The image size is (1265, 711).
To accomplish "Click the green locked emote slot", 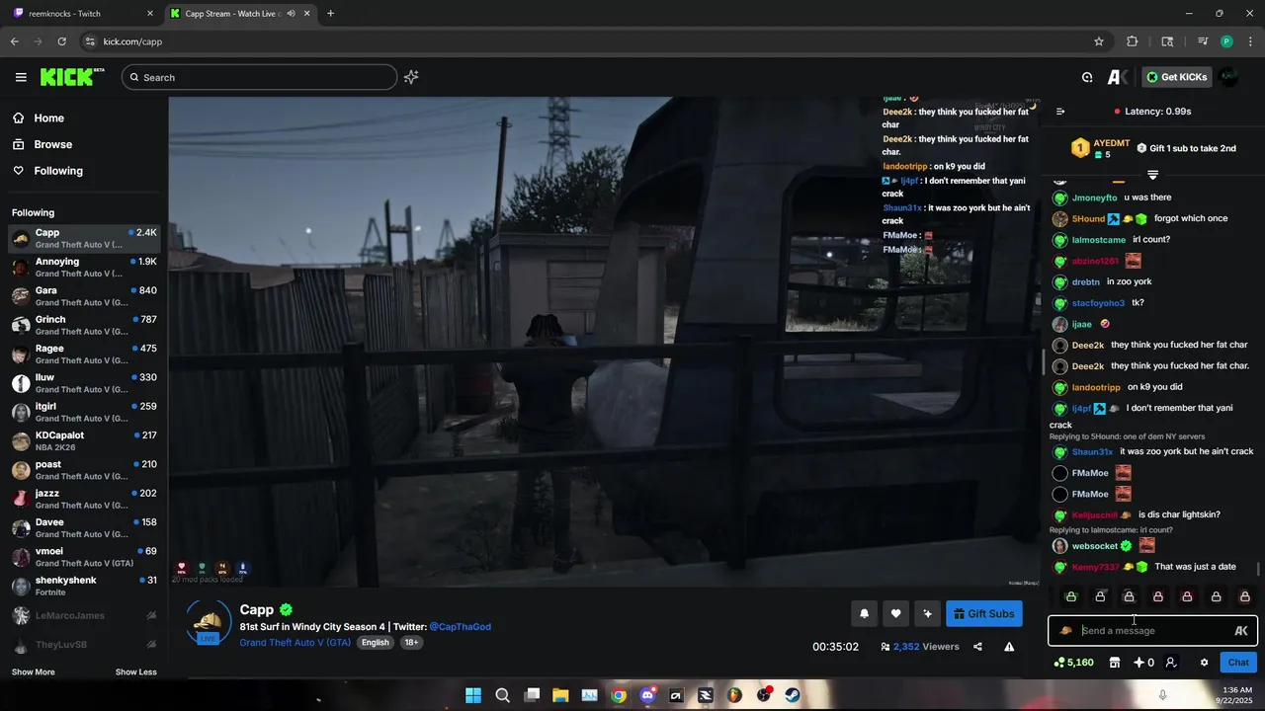I will (1070, 596).
